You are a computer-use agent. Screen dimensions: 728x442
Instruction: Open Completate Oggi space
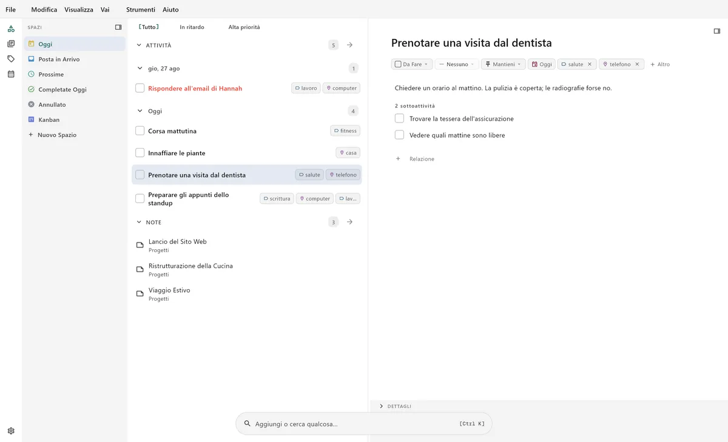[75, 89]
